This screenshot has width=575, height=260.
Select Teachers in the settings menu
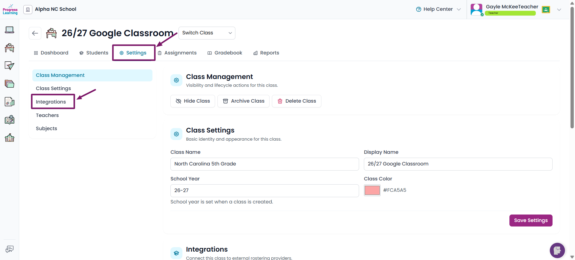coord(92,115)
